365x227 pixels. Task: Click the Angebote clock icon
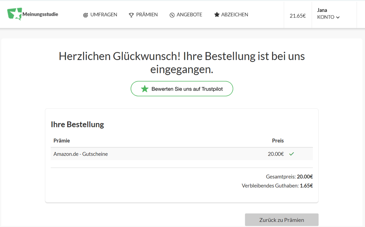[x=172, y=15]
